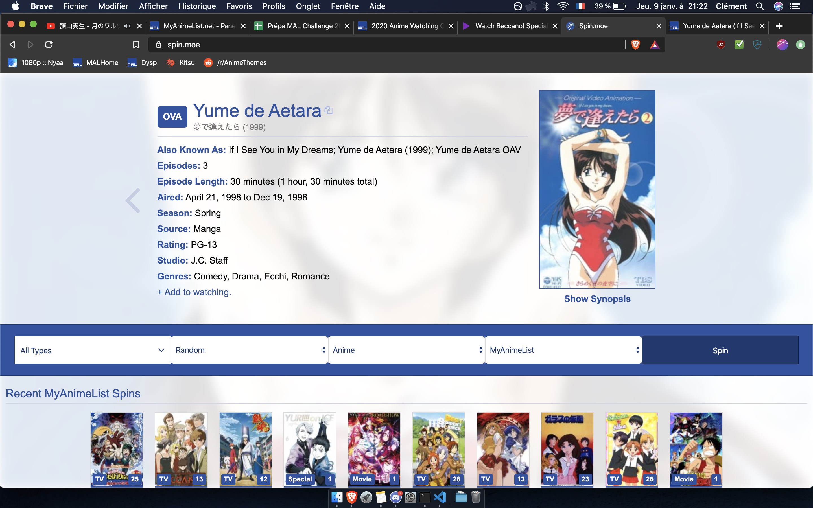Viewport: 813px width, 508px height.
Task: Click the Brave Shields lion icon
Action: point(635,45)
